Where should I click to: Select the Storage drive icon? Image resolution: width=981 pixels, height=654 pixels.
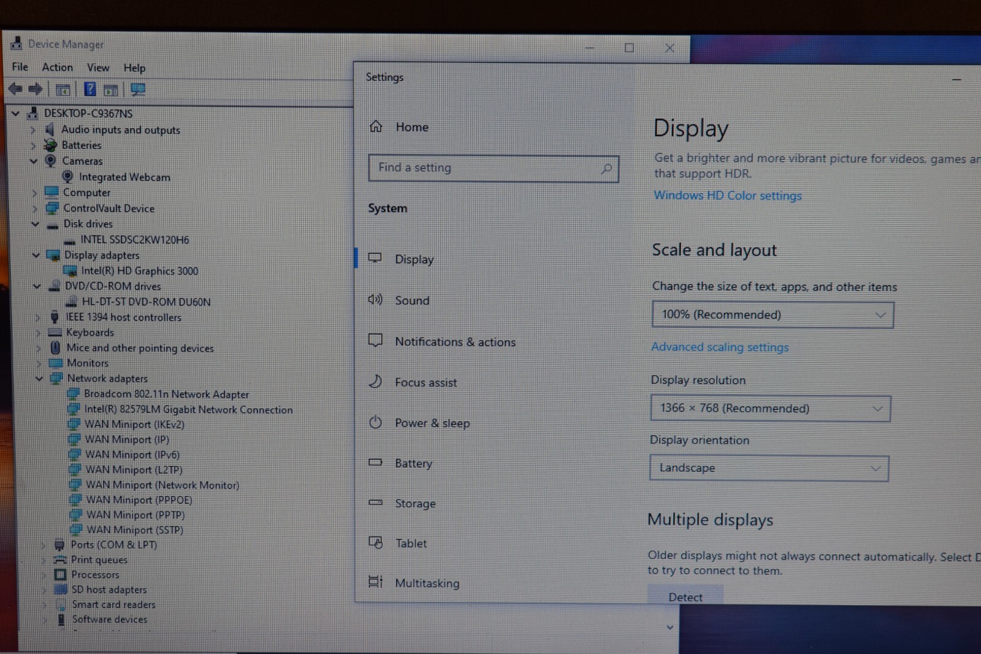click(375, 503)
